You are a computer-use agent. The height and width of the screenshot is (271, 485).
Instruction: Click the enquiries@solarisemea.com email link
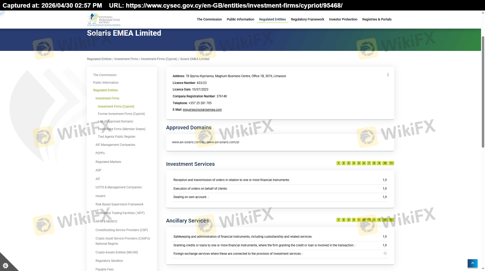click(x=202, y=110)
